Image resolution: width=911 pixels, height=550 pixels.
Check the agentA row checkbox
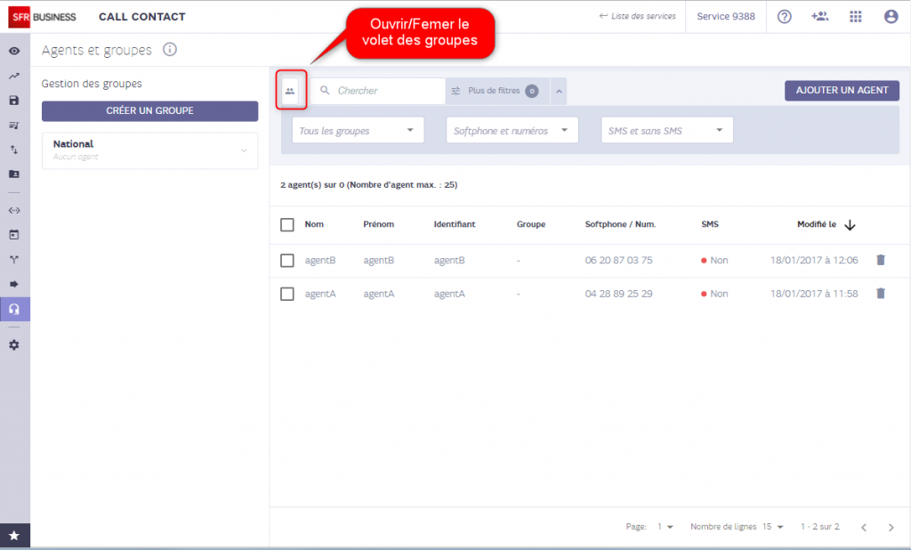pos(287,295)
